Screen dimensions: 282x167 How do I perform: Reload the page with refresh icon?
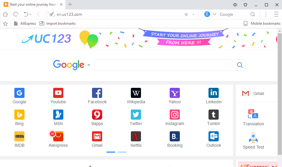[x=16, y=14]
